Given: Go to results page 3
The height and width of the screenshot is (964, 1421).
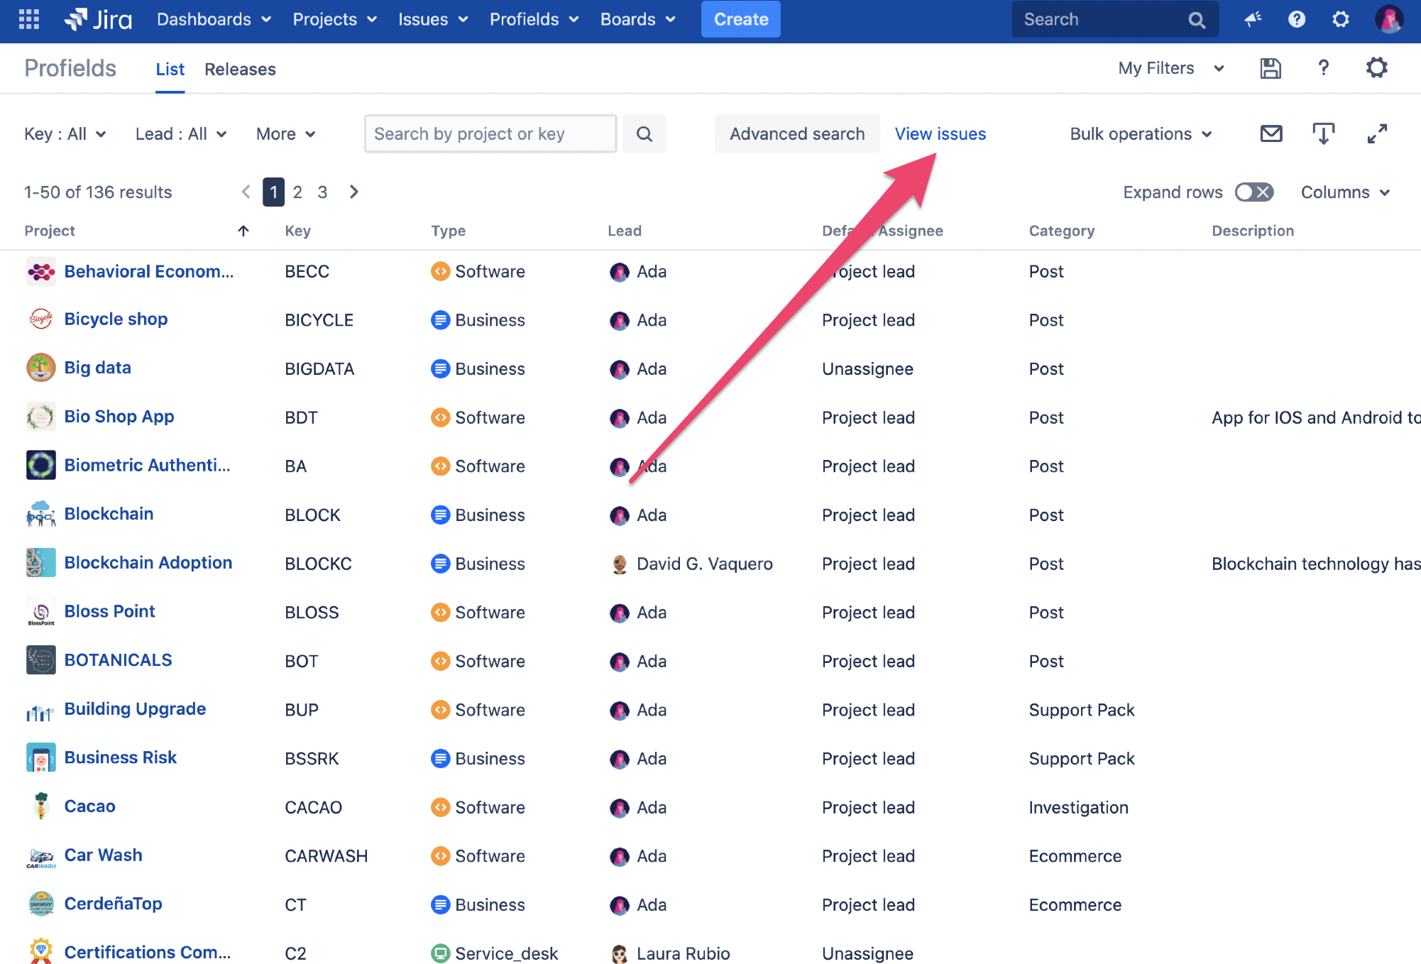Looking at the screenshot, I should pyautogui.click(x=322, y=192).
